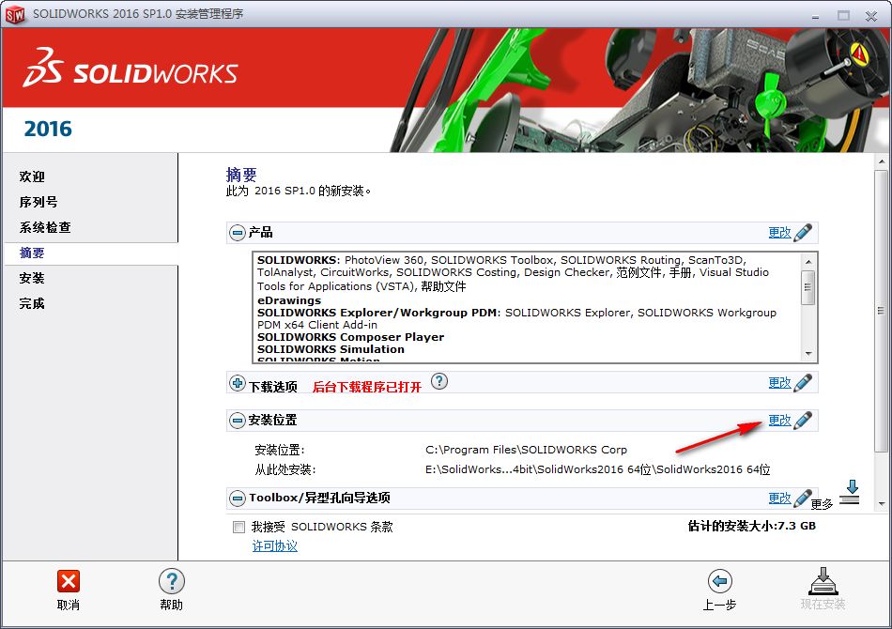This screenshot has width=892, height=629.
Task: Click the help bubble beside 下载选项
Action: pos(438,382)
